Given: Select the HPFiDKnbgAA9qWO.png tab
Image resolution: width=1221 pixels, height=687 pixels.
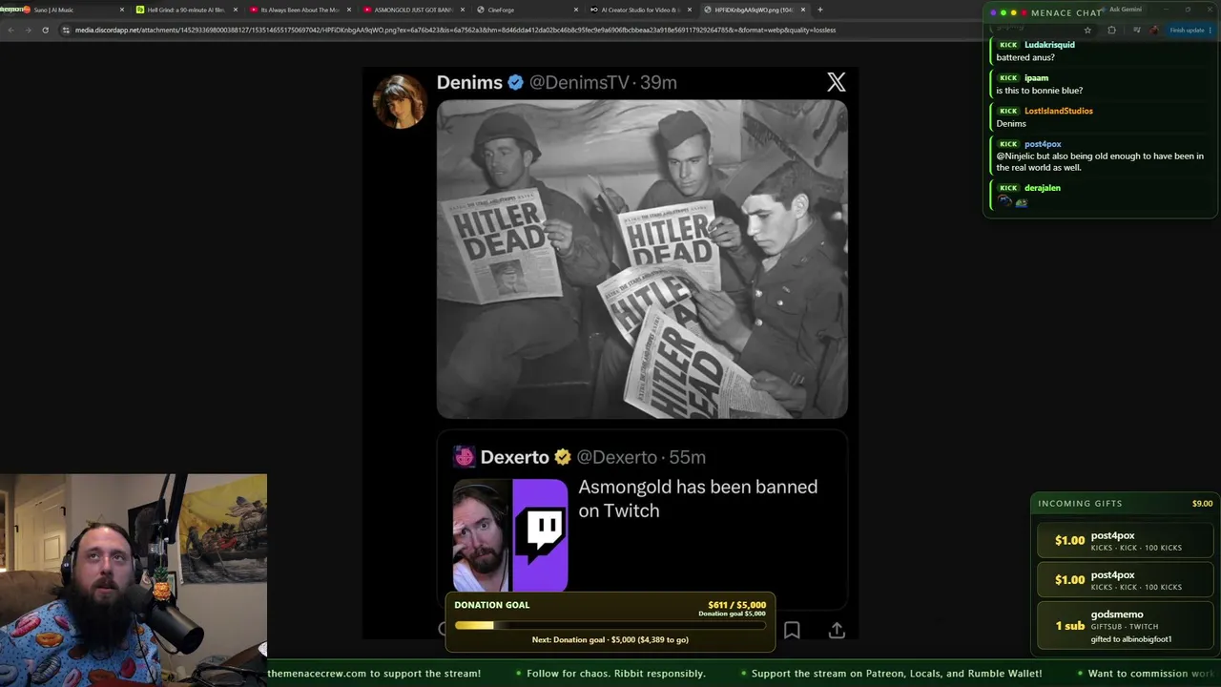Looking at the screenshot, I should (754, 10).
